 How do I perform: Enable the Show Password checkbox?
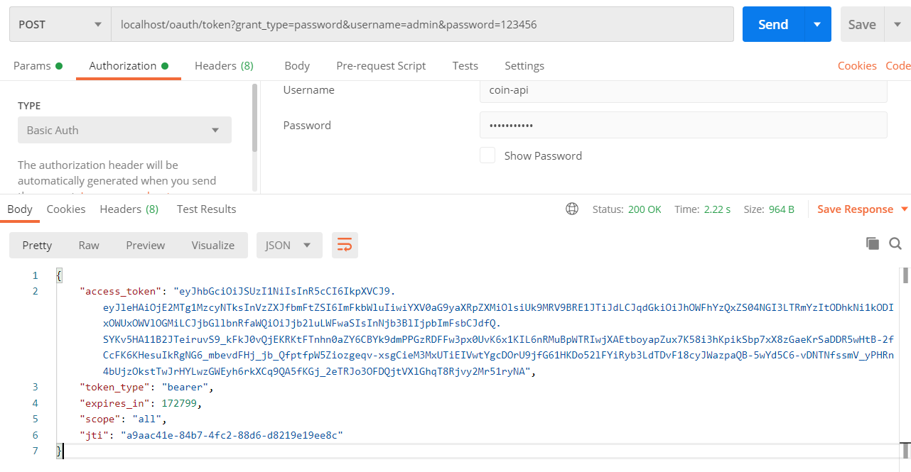(487, 155)
